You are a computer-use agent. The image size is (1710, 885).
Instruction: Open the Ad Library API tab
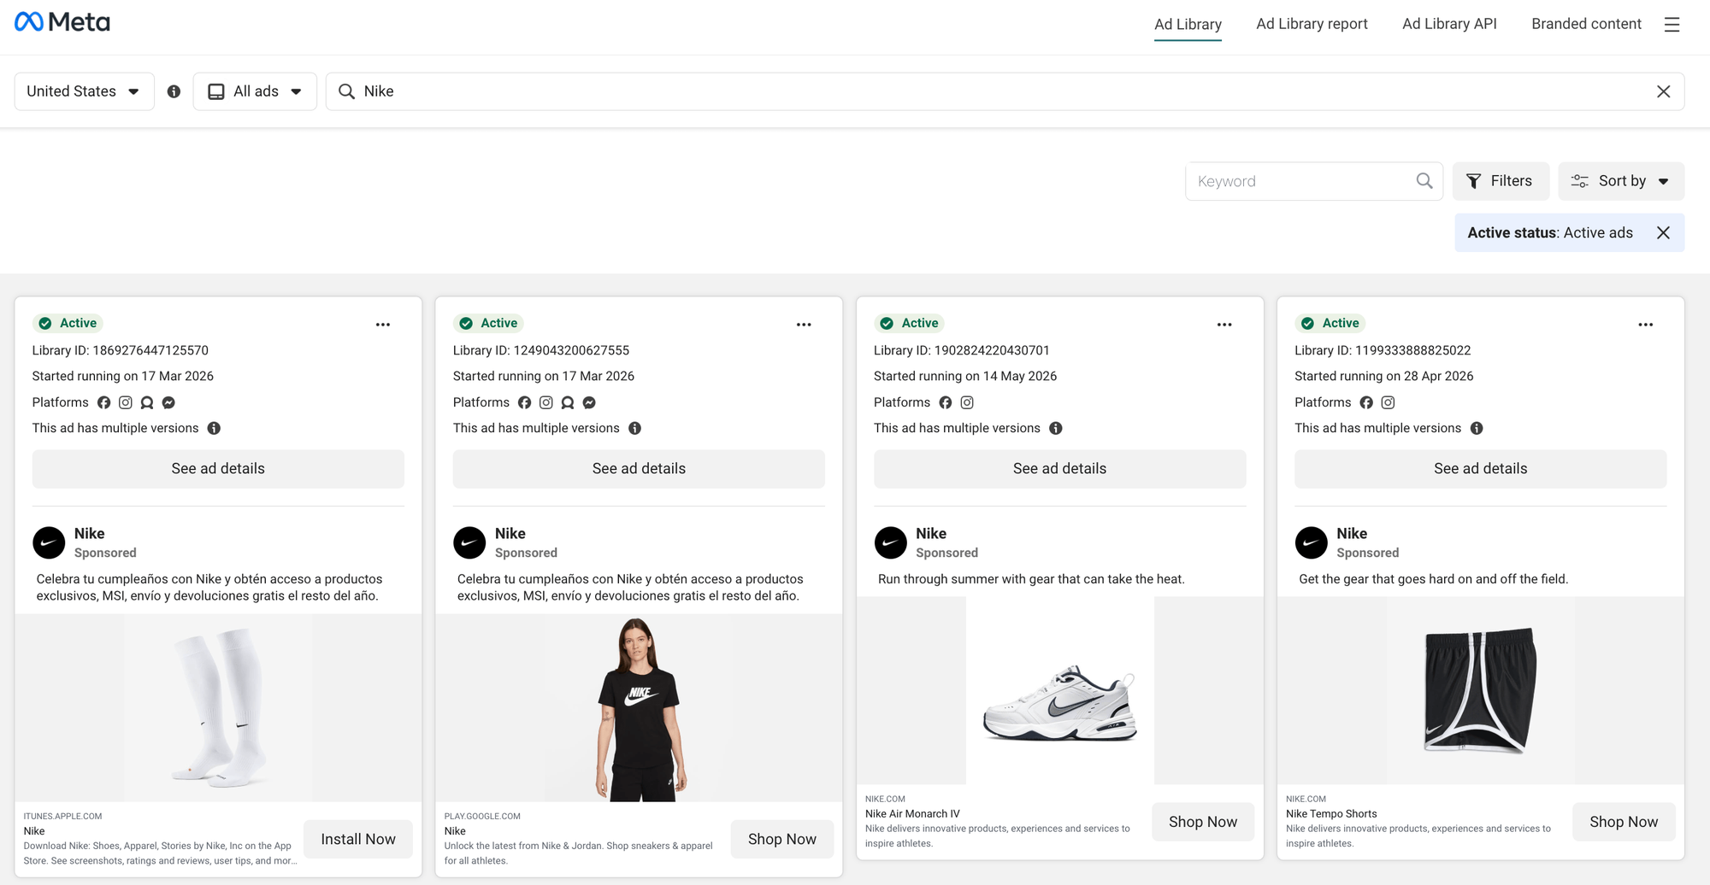[x=1449, y=24]
